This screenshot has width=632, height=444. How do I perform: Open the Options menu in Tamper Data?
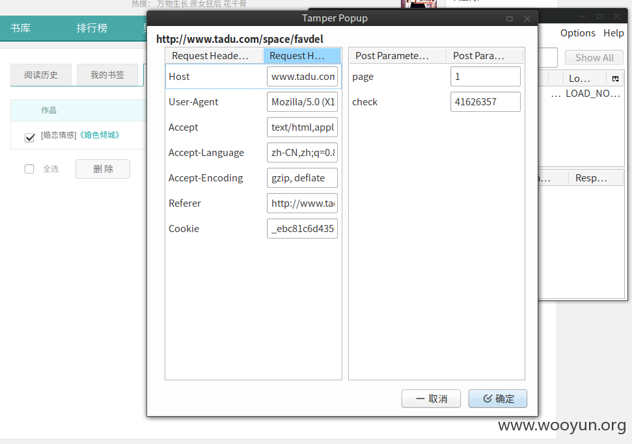(577, 33)
